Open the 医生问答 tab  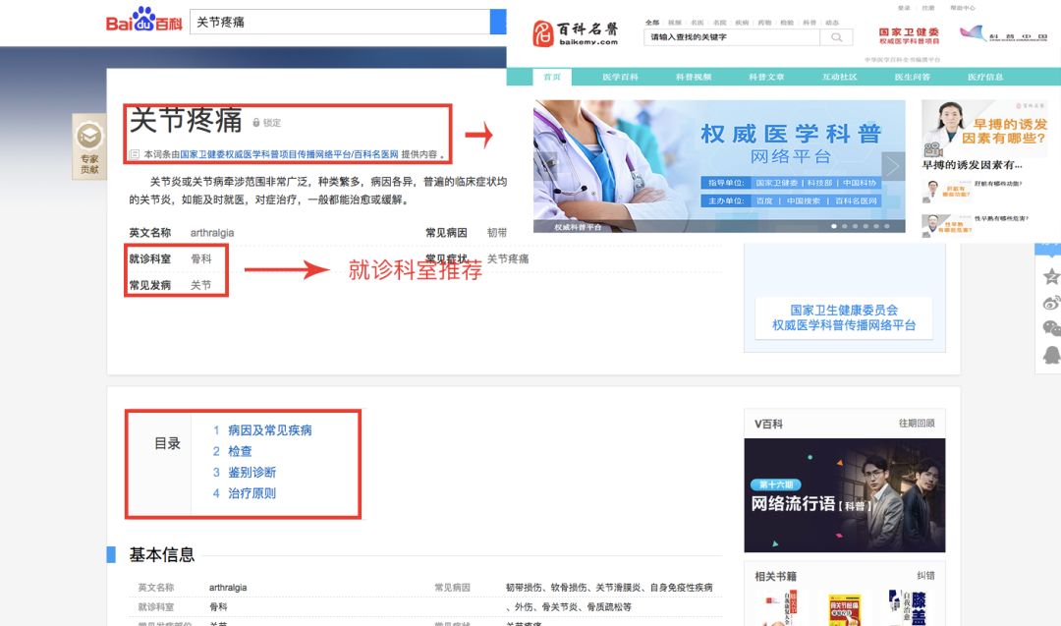pyautogui.click(x=915, y=75)
